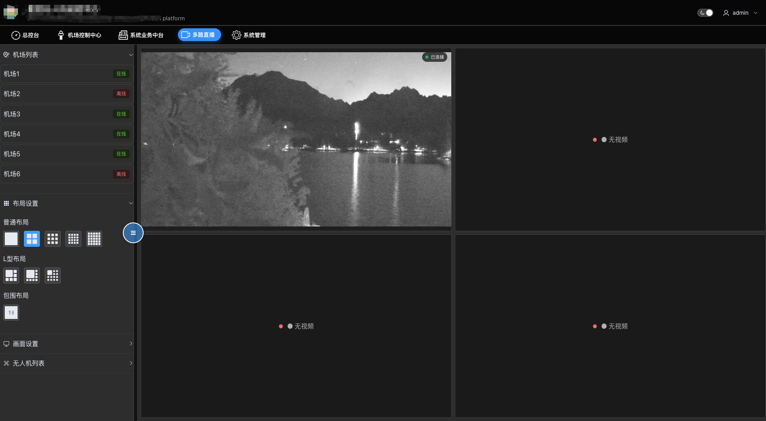Click the 多路直播 camera icon

(x=186, y=35)
